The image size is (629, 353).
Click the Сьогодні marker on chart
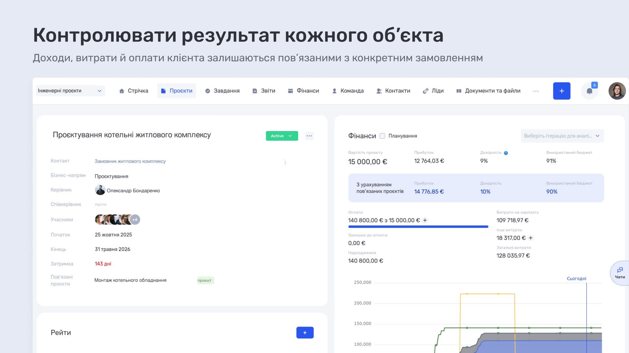coord(577,278)
